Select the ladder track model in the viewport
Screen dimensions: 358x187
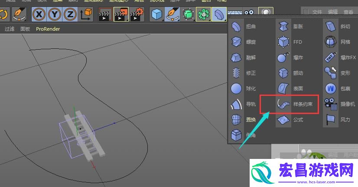pos(85,136)
